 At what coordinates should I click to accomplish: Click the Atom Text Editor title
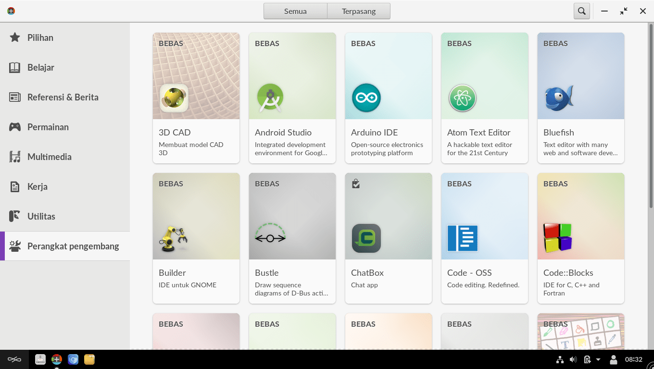(x=479, y=133)
